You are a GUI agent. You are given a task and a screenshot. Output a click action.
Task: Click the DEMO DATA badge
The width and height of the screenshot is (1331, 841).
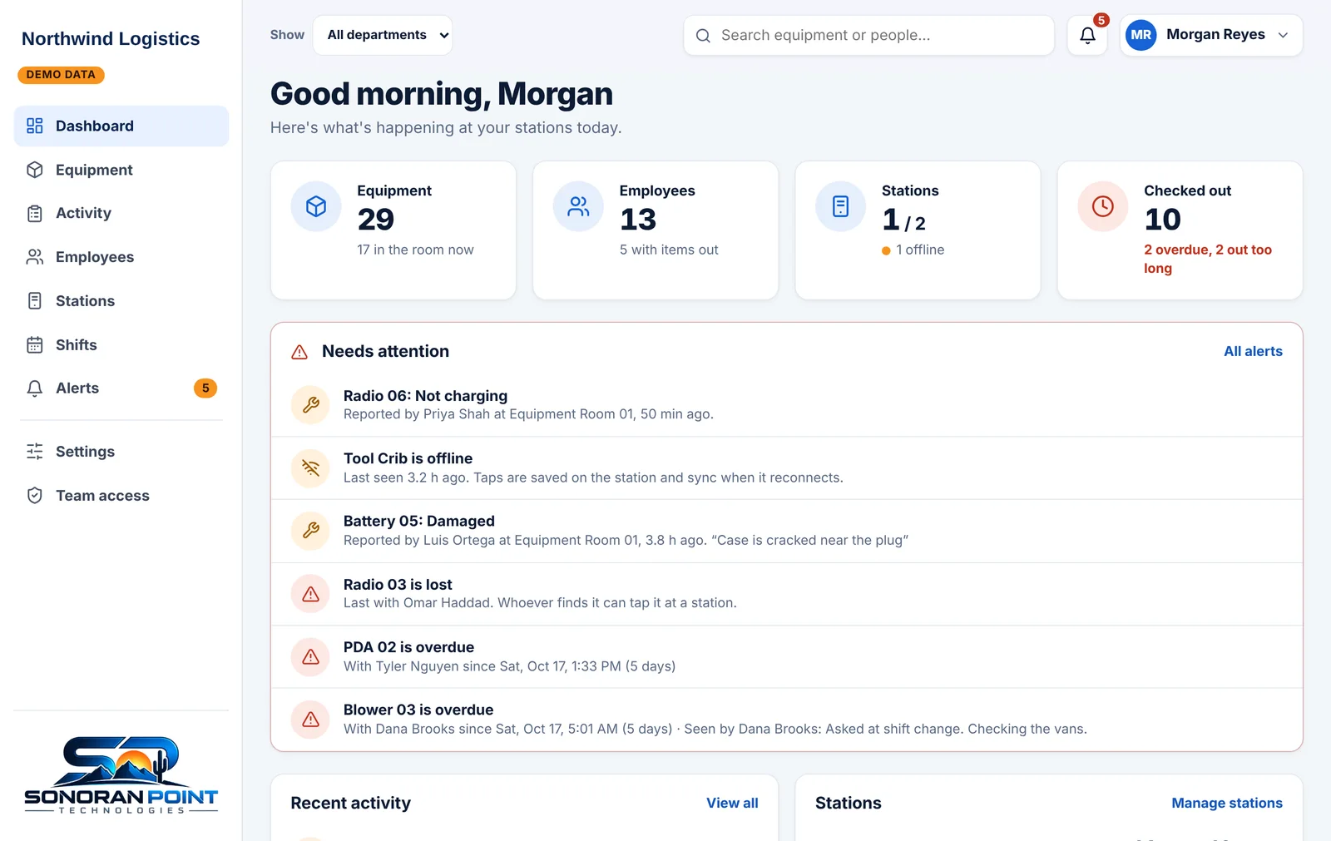61,75
